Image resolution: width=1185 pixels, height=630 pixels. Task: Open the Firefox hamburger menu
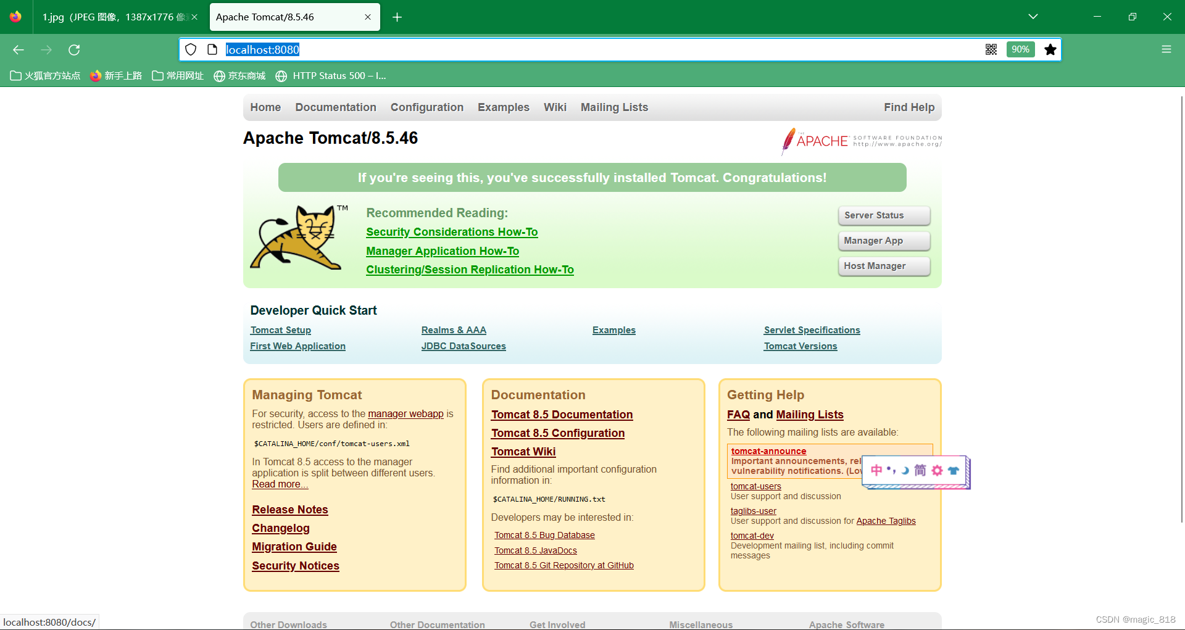1166,49
